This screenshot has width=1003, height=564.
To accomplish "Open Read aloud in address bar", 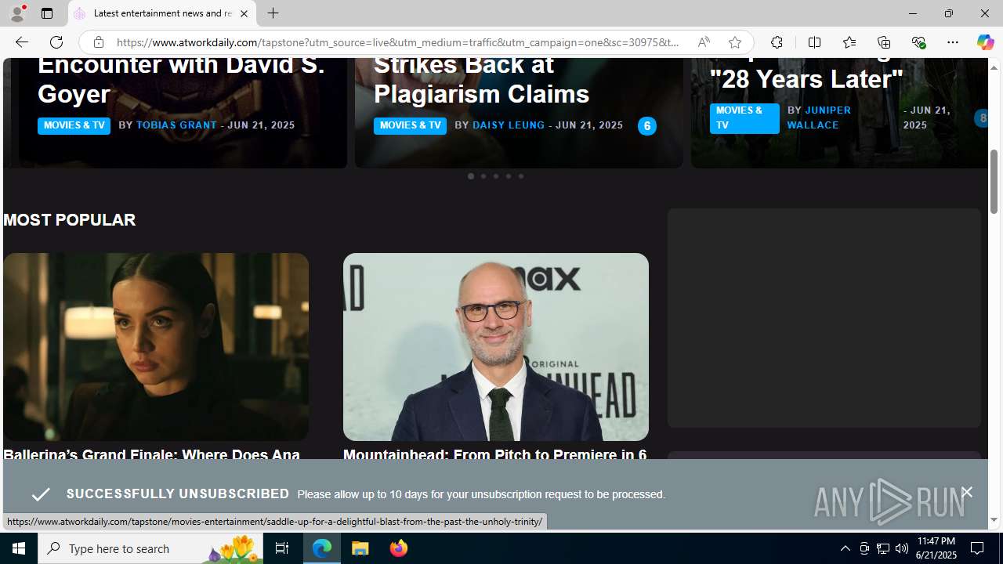I will pyautogui.click(x=703, y=42).
